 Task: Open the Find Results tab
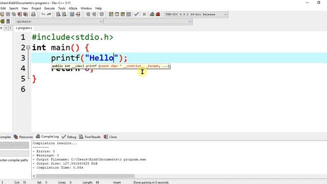tap(90, 137)
